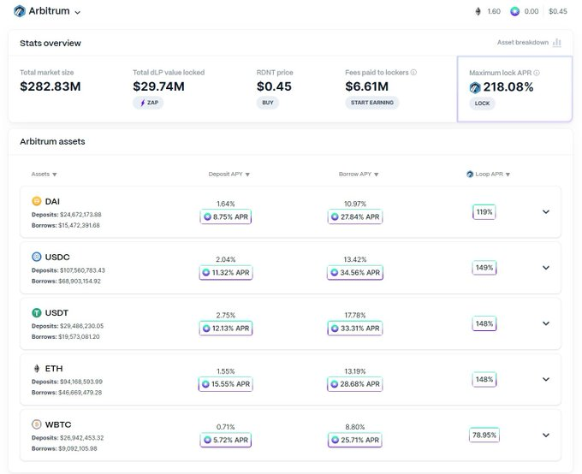Viewport: 582px width, 474px height.
Task: Click the $282.83M total market size value
Action: point(50,86)
